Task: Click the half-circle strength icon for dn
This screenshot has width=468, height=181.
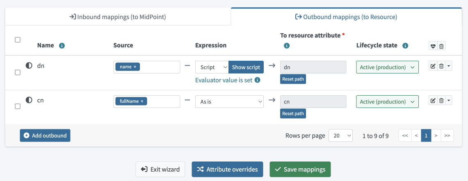Action: pyautogui.click(x=29, y=66)
